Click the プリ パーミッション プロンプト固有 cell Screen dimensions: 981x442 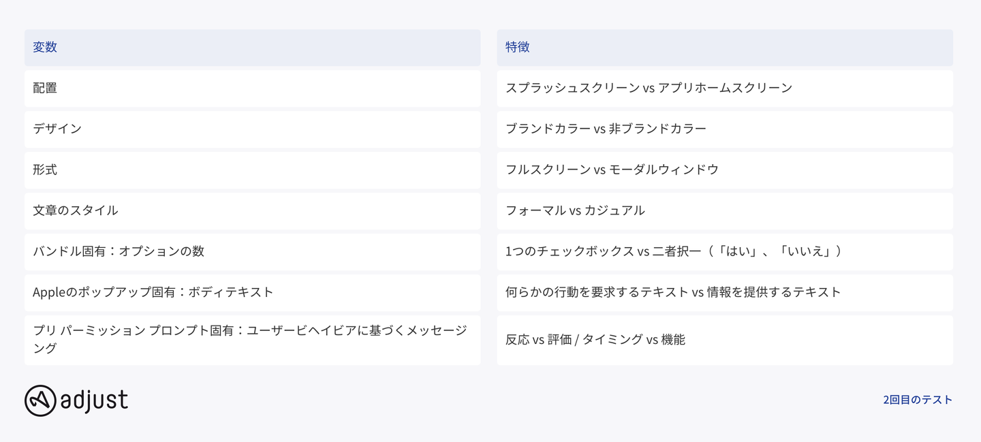pyautogui.click(x=252, y=339)
